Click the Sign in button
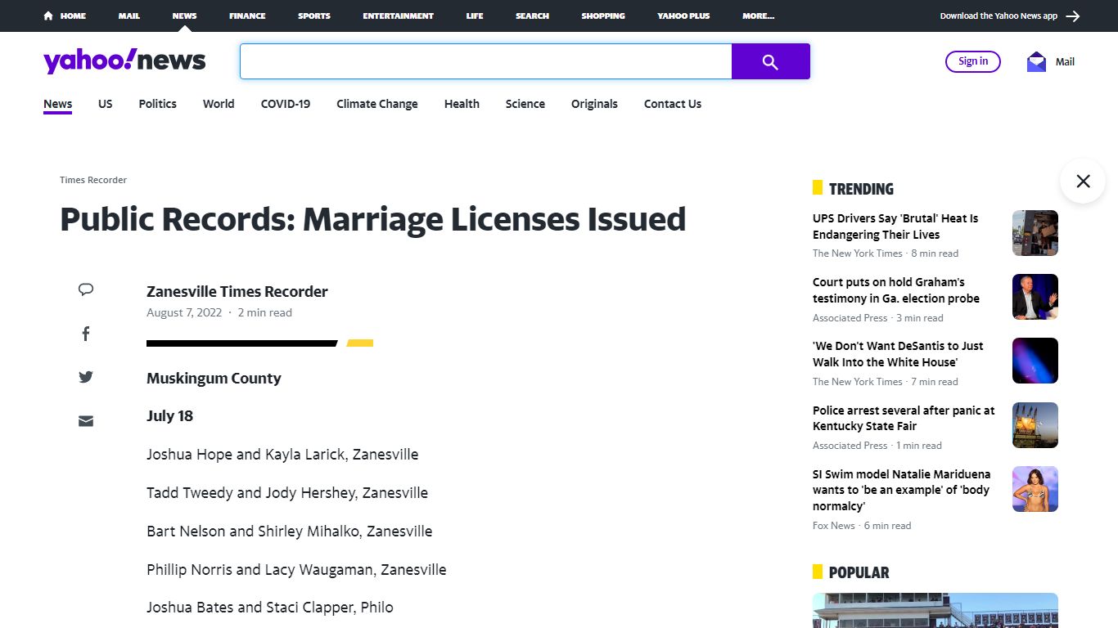1118x628 pixels. click(x=973, y=61)
